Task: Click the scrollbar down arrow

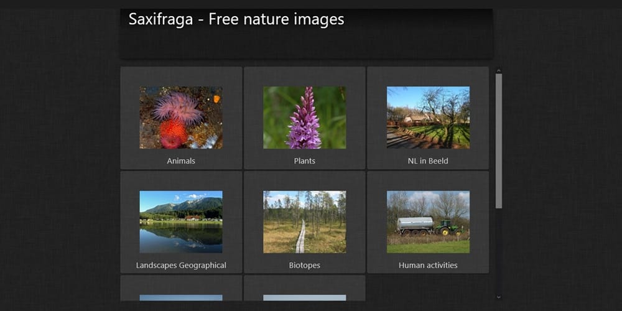Action: click(x=499, y=297)
